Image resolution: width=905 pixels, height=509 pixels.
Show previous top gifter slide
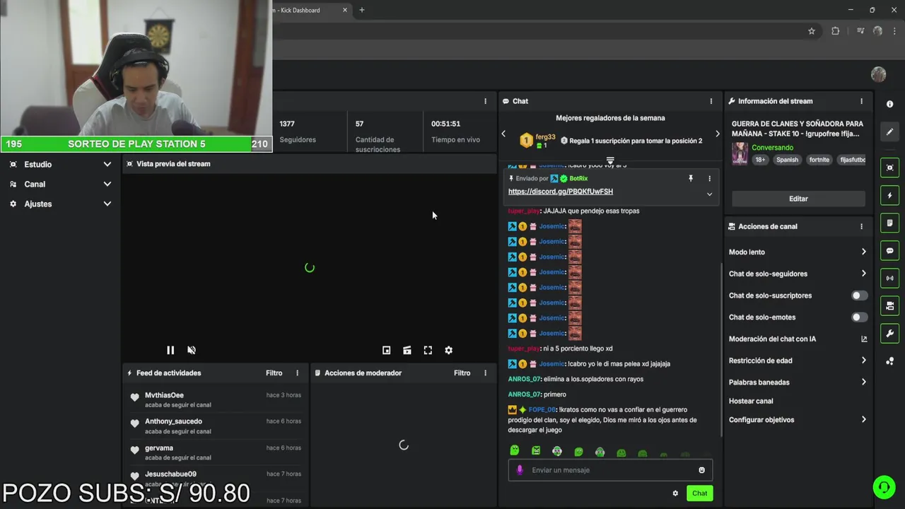click(503, 134)
